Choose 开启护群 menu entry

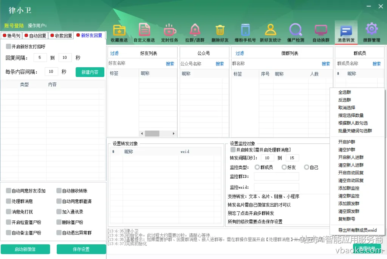(x=347, y=142)
